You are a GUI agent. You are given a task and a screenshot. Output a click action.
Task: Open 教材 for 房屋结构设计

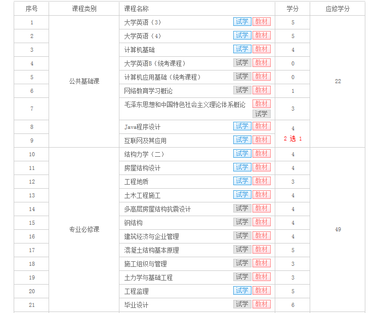pyautogui.click(x=261, y=167)
